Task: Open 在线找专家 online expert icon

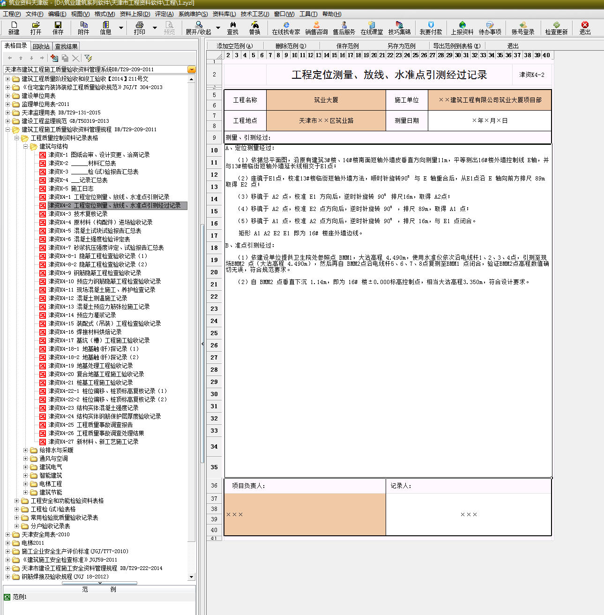Action: click(x=286, y=28)
